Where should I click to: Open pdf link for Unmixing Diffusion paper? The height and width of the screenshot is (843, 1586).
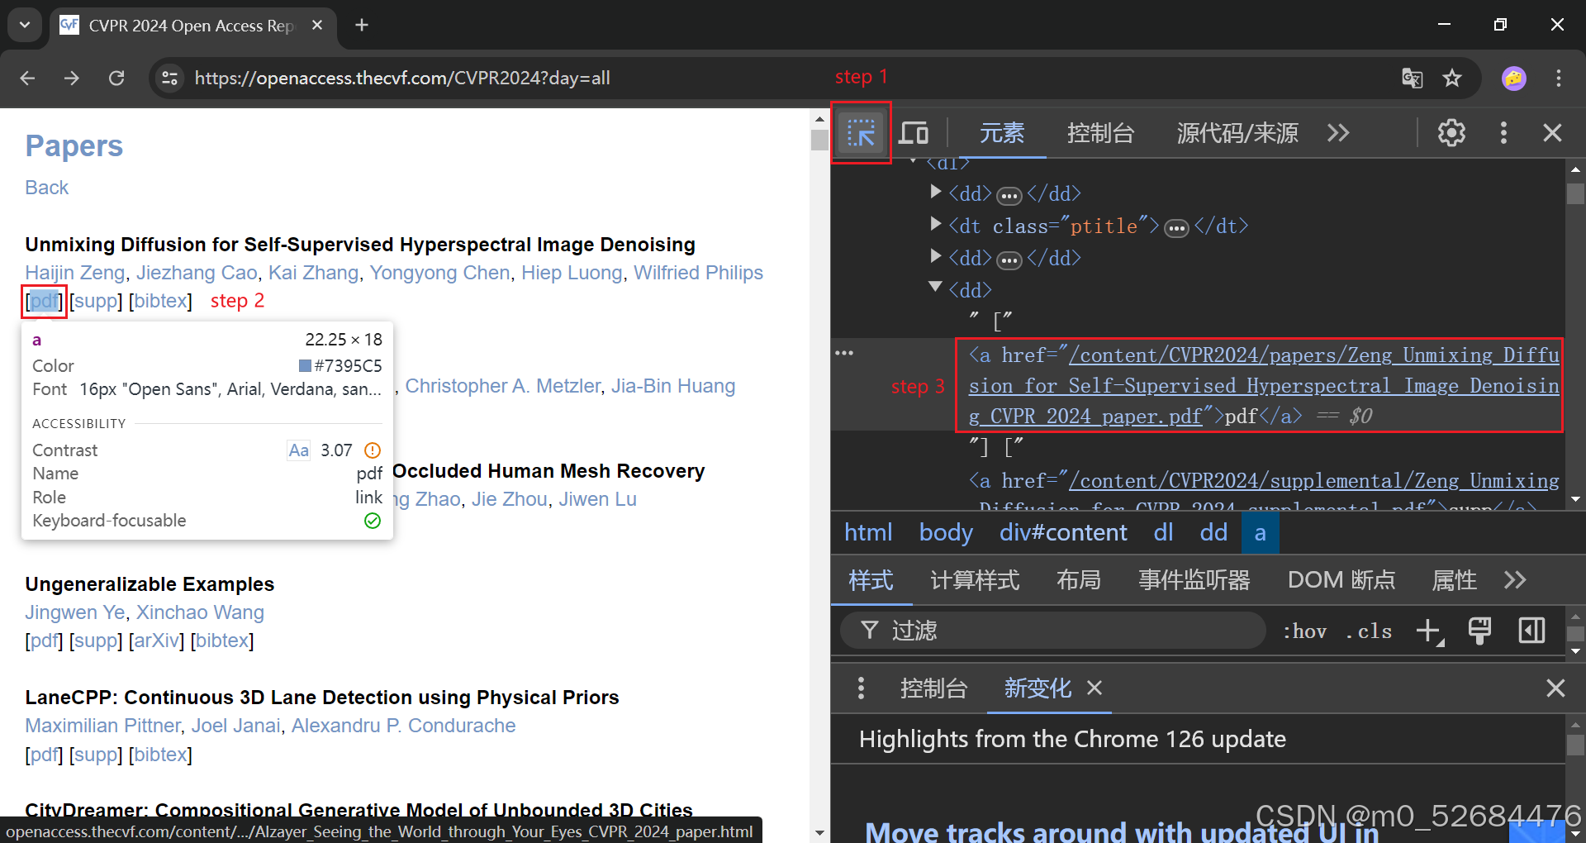click(45, 301)
